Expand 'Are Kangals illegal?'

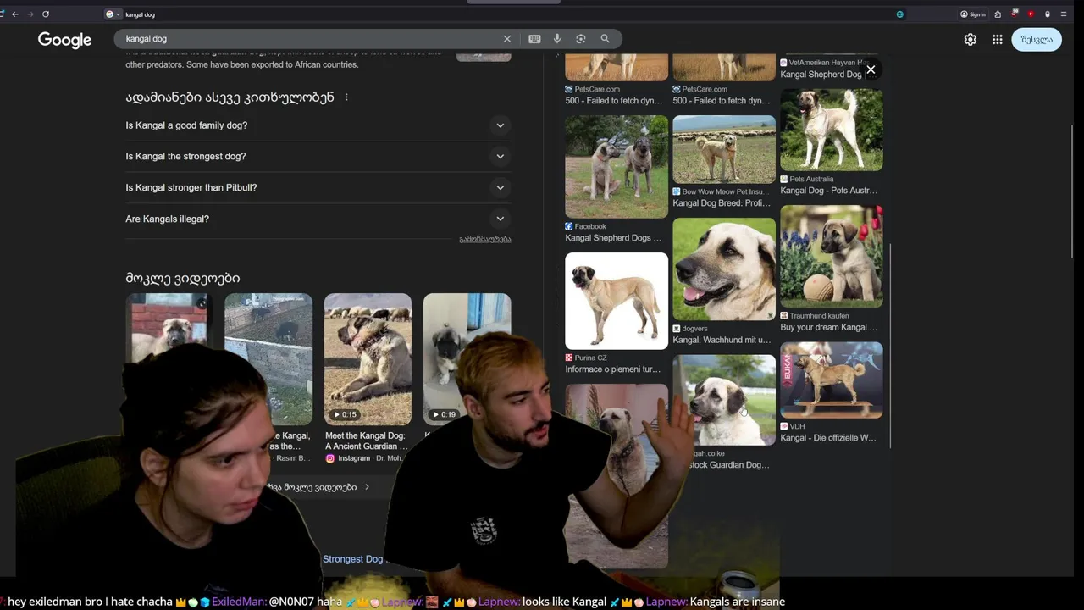318,219
